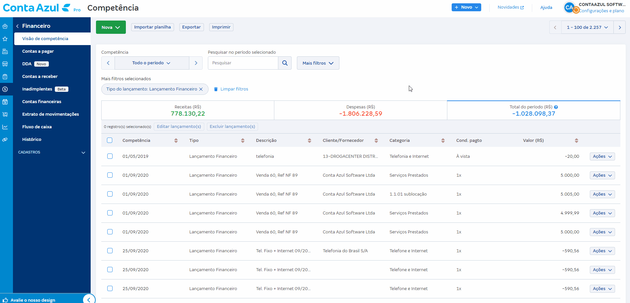Toggle the select-all checkbox in table header
This screenshot has width=630, height=303.
coord(110,141)
